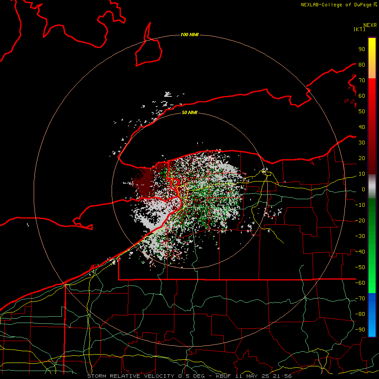Click the -80 value on velocity scale

pyautogui.click(x=360, y=314)
